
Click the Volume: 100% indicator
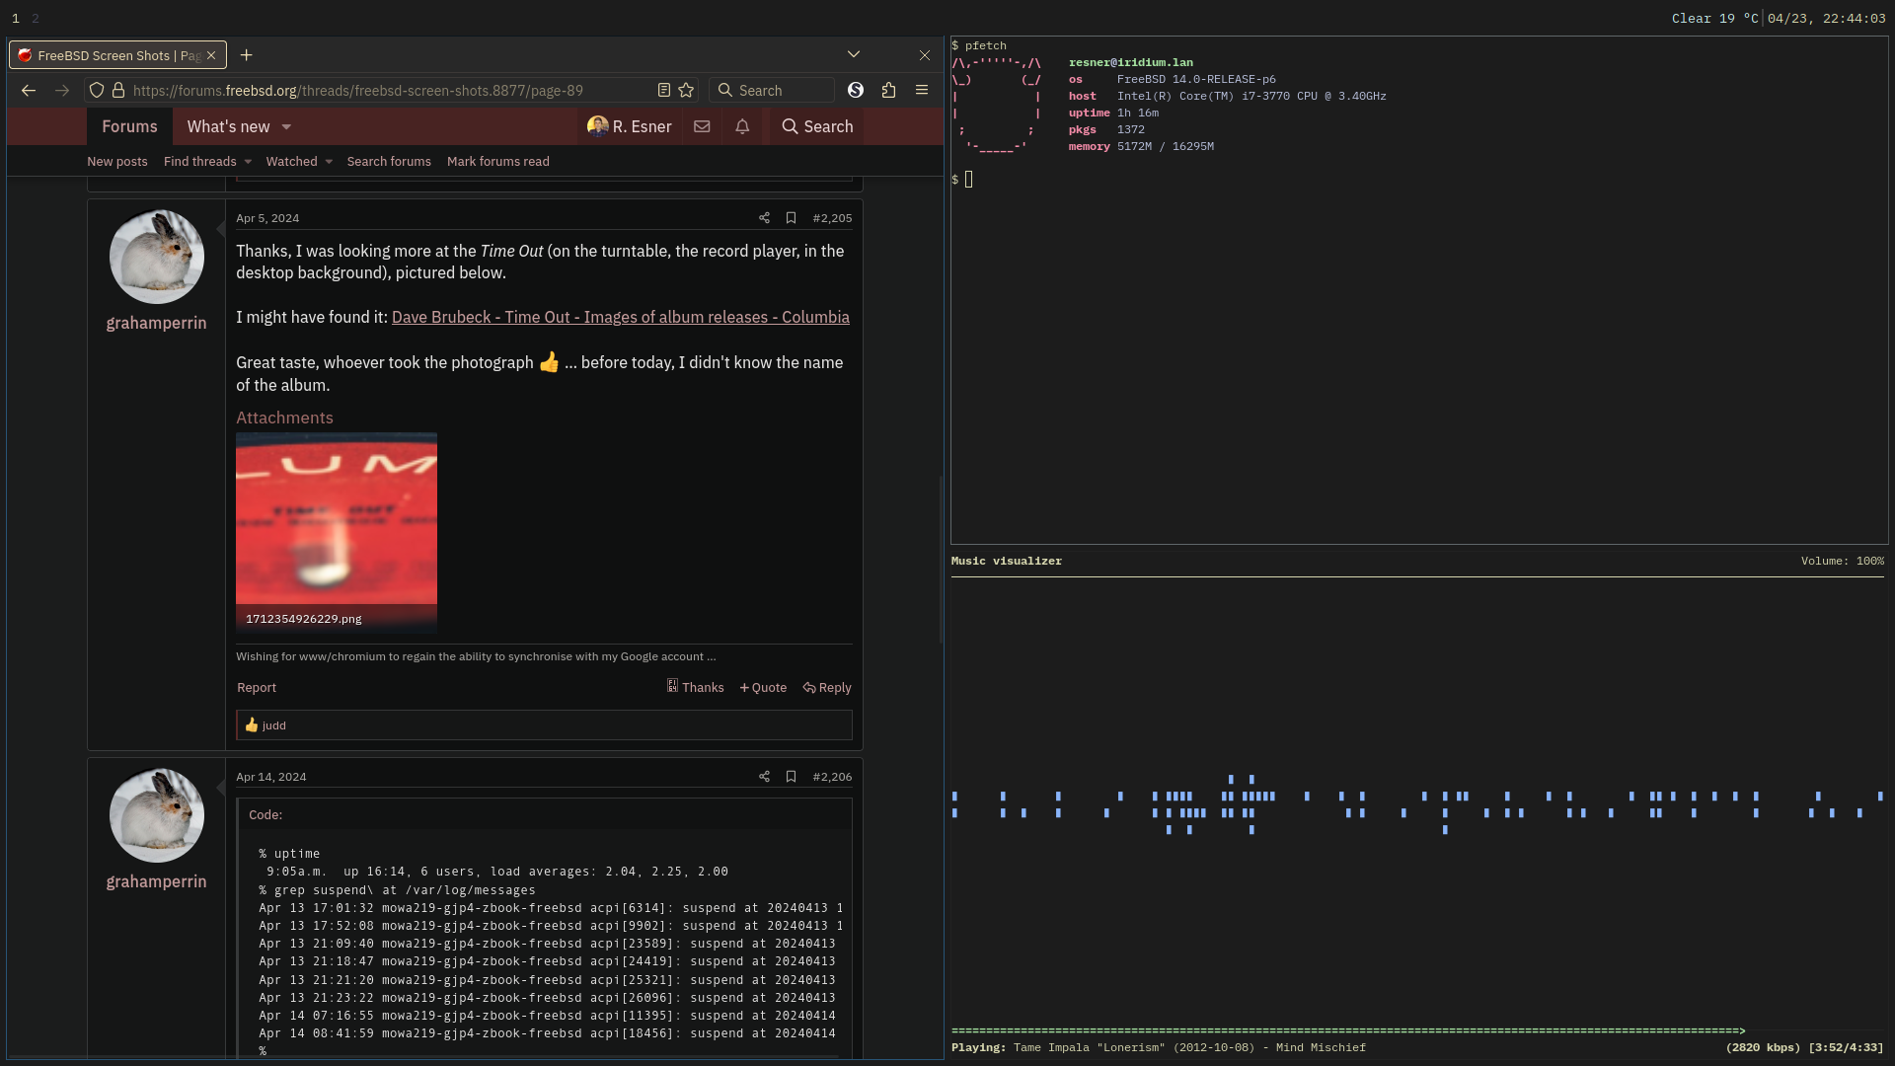[x=1843, y=561]
